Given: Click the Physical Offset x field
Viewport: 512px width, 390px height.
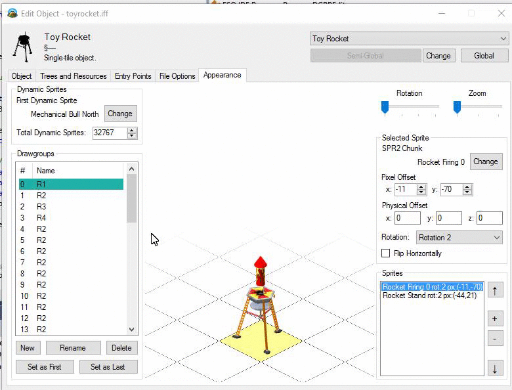Looking at the screenshot, I should coord(408,218).
